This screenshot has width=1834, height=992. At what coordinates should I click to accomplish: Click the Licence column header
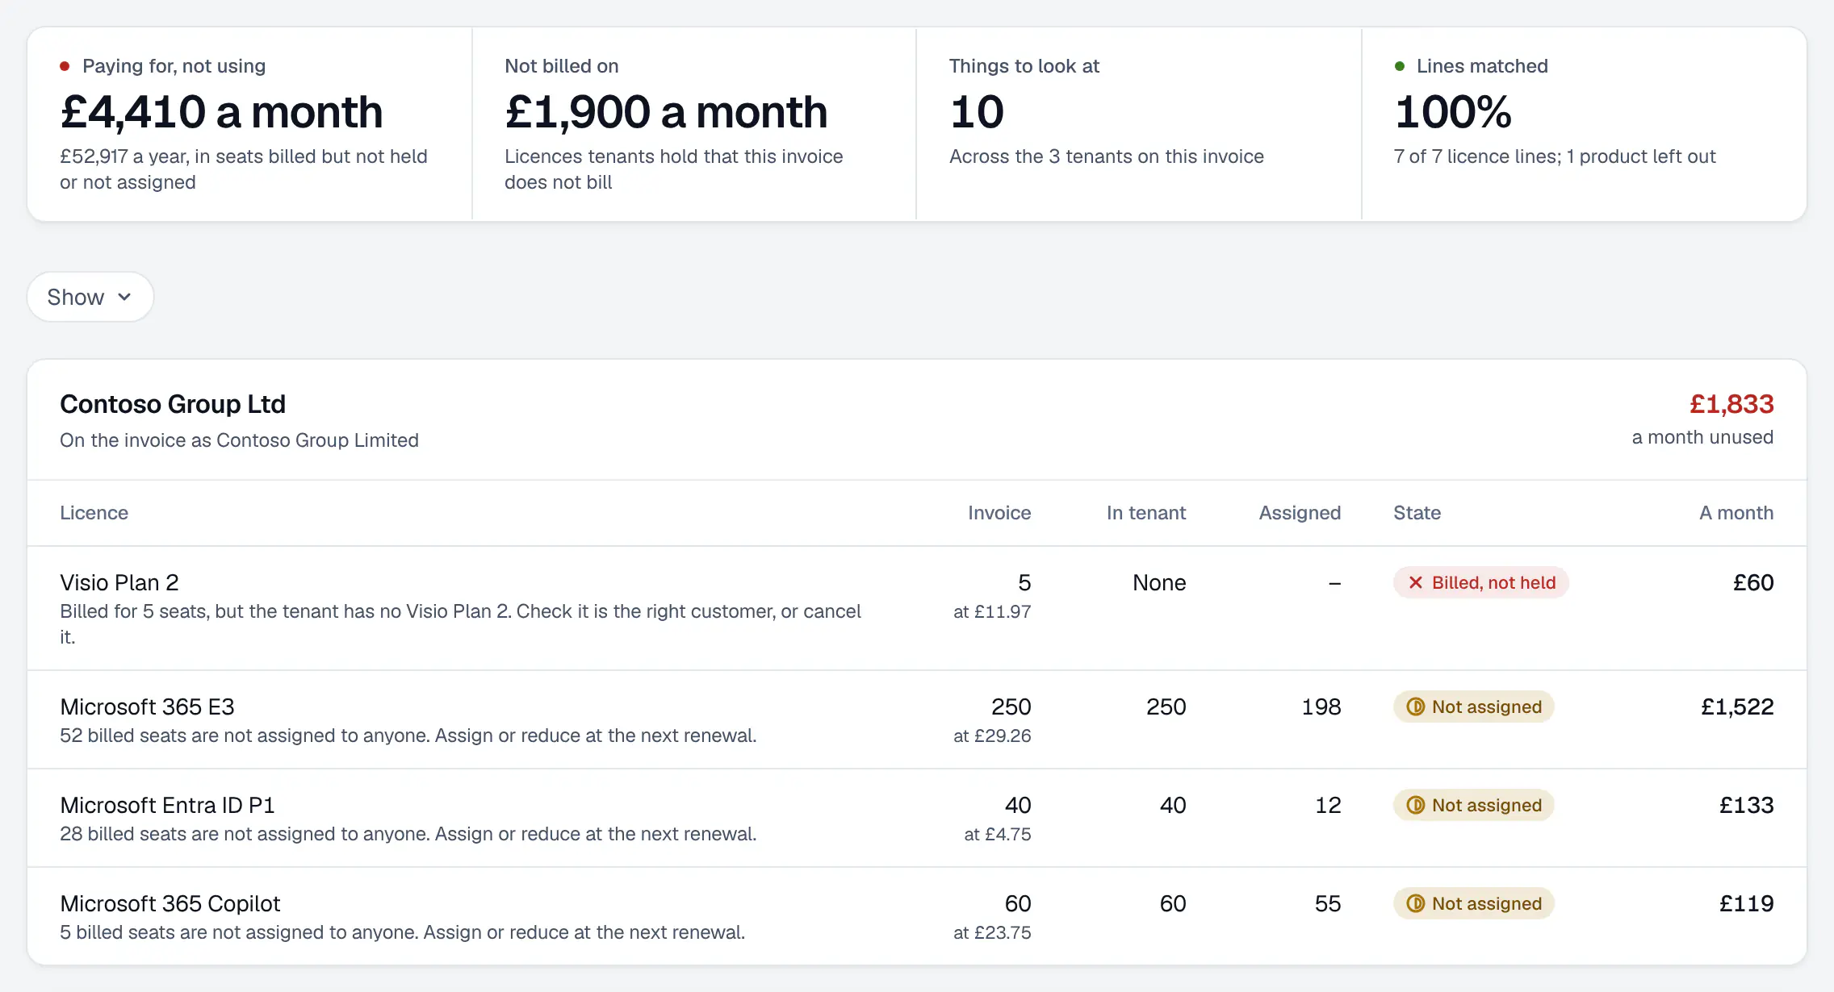coord(94,513)
